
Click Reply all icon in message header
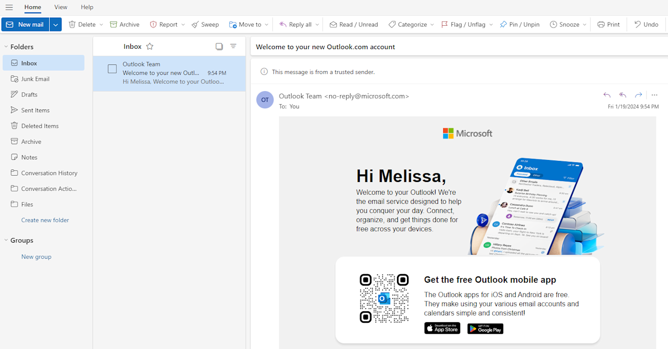[623, 95]
